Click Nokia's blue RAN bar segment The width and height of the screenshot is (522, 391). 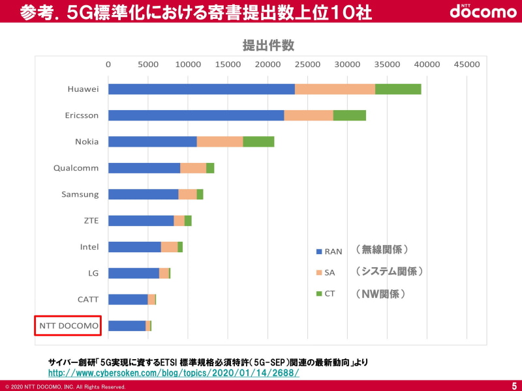tap(153, 141)
